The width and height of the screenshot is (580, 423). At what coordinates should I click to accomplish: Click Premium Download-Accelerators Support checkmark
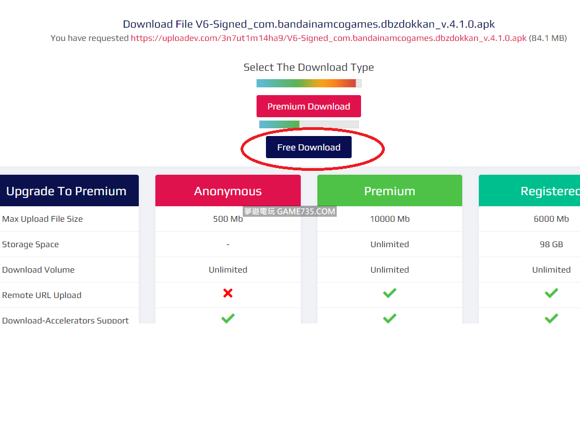390,318
